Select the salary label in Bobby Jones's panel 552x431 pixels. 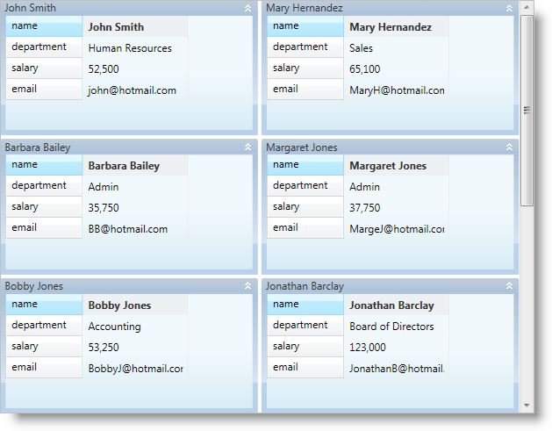pos(44,347)
